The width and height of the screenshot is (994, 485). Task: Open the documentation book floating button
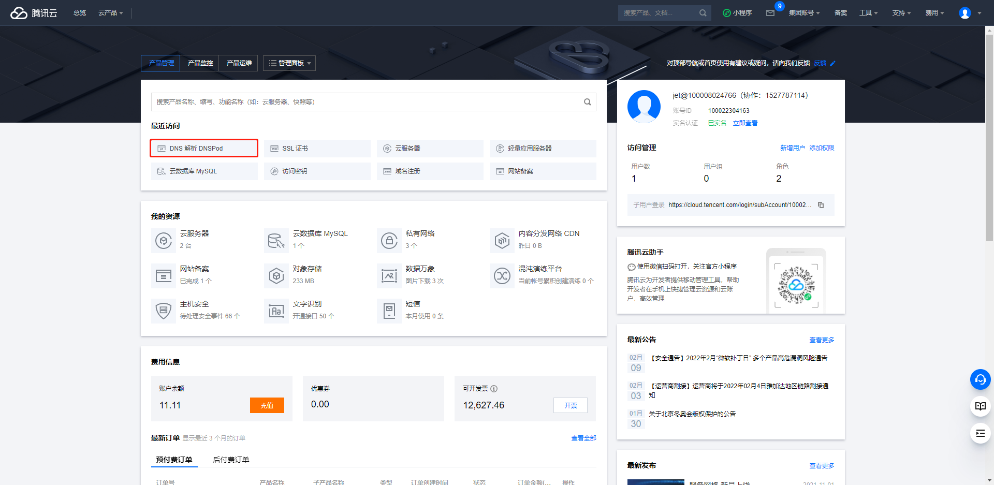click(981, 406)
